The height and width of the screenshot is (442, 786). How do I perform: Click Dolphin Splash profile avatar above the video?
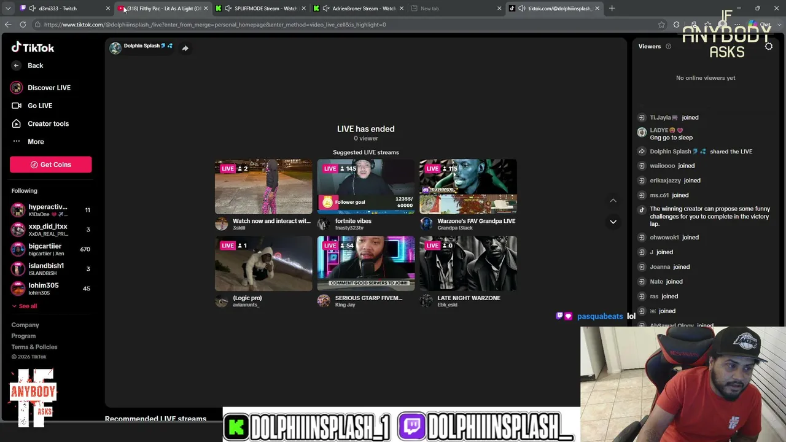pos(115,48)
